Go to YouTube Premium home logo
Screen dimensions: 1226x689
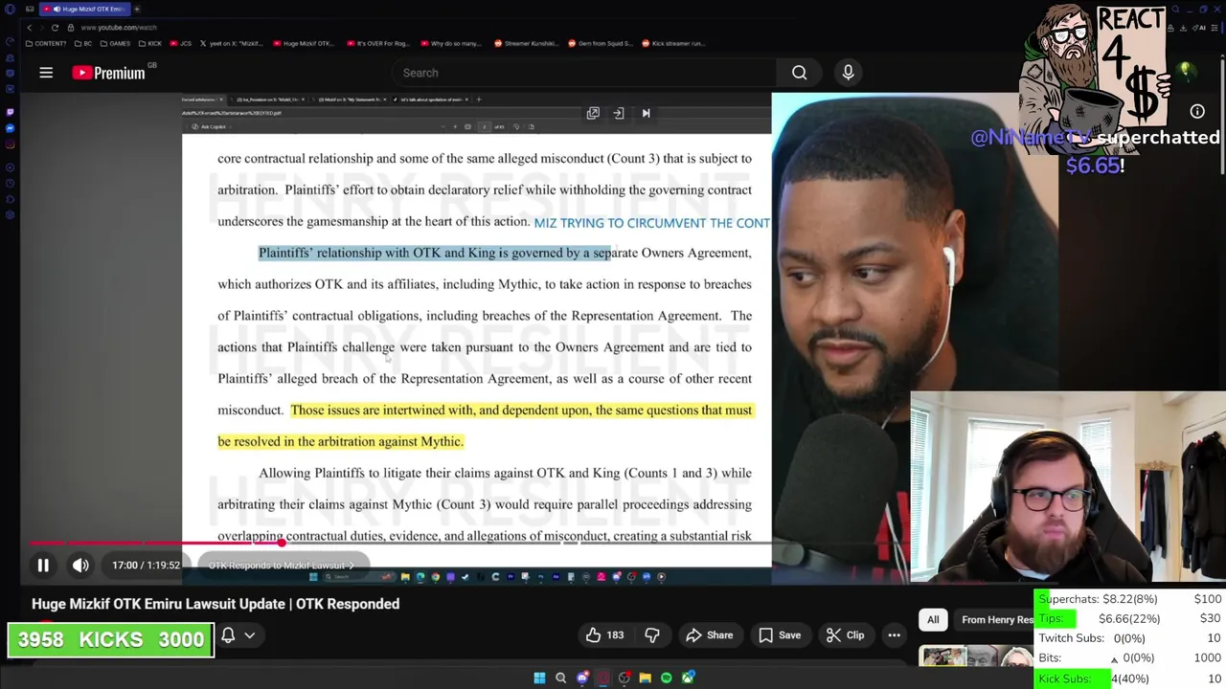pyautogui.click(x=109, y=73)
